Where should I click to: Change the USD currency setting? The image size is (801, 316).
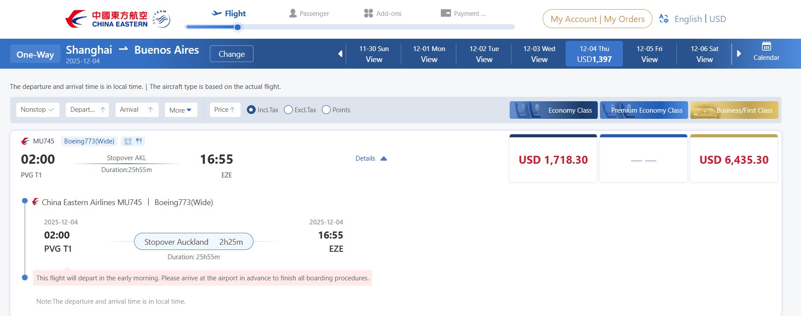718,19
